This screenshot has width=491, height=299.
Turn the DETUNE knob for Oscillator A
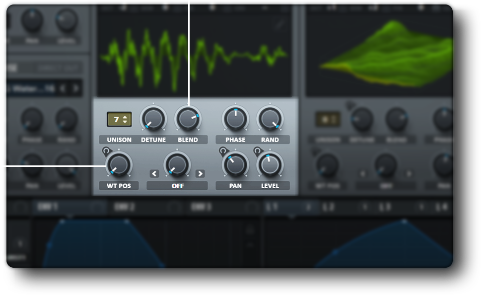click(x=154, y=118)
